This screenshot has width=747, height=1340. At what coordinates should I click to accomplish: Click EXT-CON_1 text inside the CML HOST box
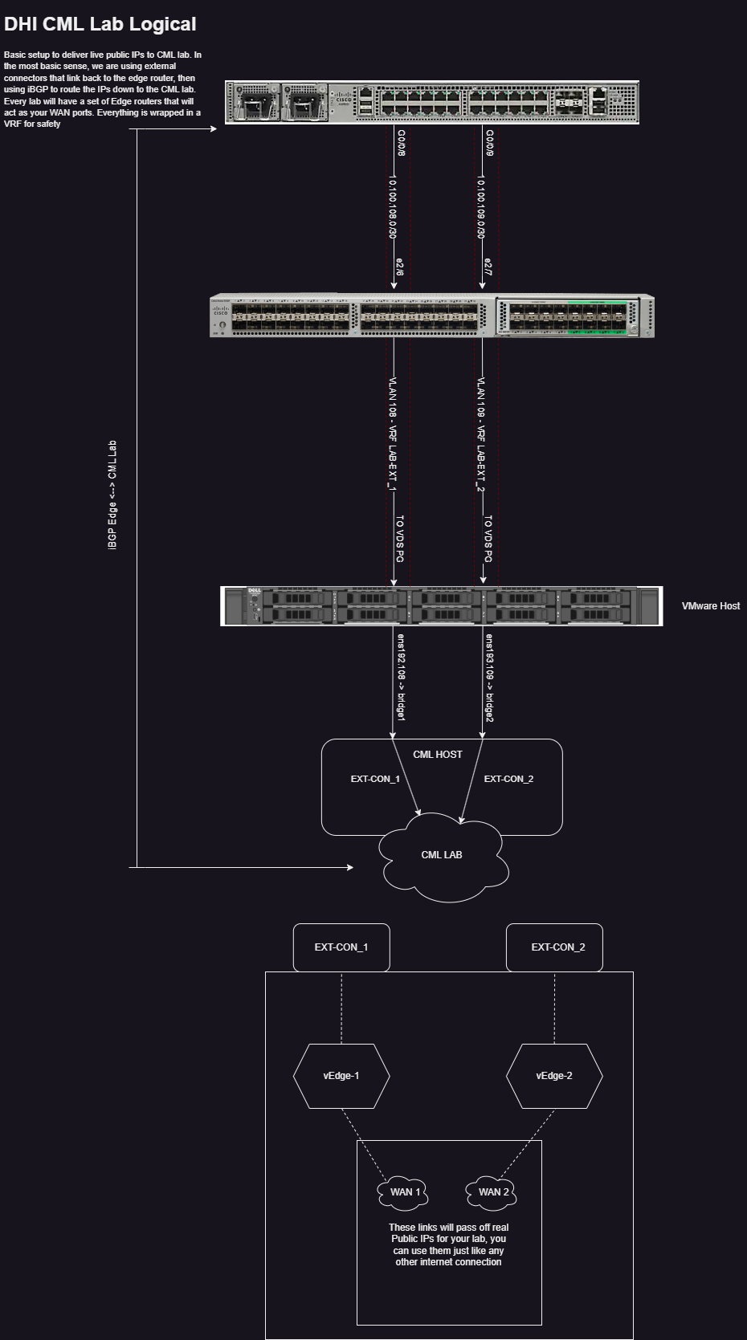click(x=375, y=779)
